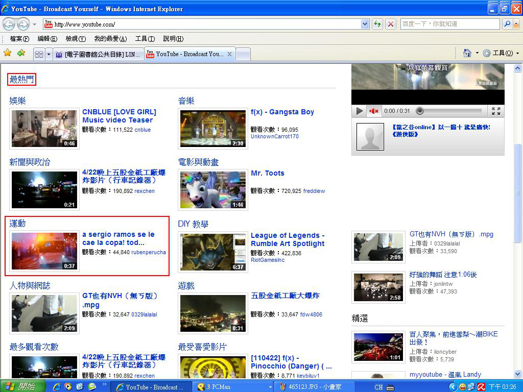Screen dimensions: 523x392
Task: Open the Favorites star icon
Action: click(x=8, y=53)
